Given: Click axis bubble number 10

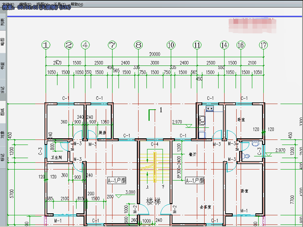Looking at the screenshot, I should click(x=171, y=45).
